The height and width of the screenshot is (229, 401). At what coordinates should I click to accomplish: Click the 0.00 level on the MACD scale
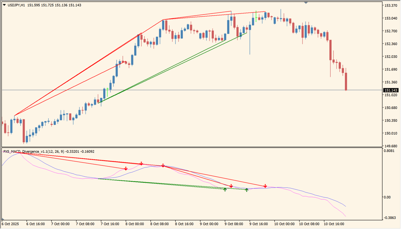click(388, 197)
